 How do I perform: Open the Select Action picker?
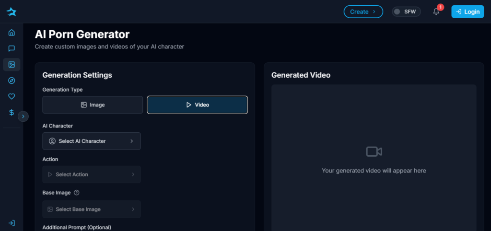(x=92, y=174)
